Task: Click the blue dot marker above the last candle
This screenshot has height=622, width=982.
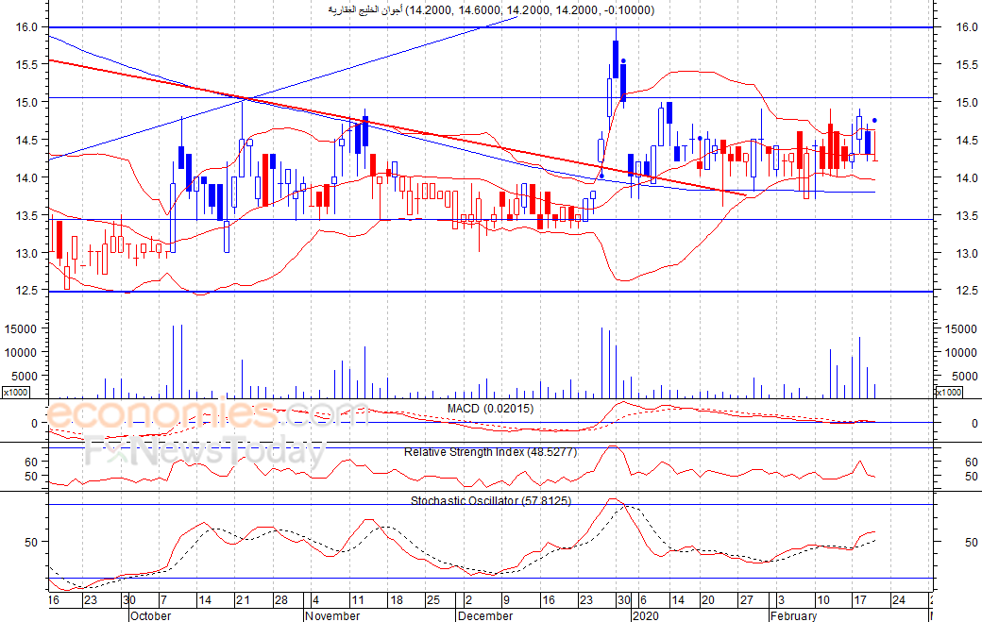Action: (875, 120)
